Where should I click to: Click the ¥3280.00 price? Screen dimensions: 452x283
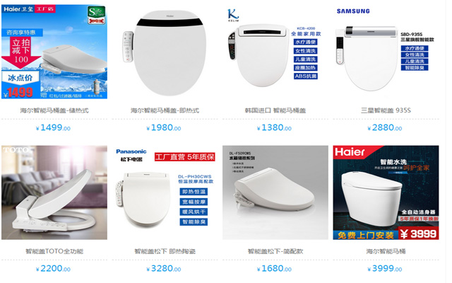pyautogui.click(x=164, y=269)
